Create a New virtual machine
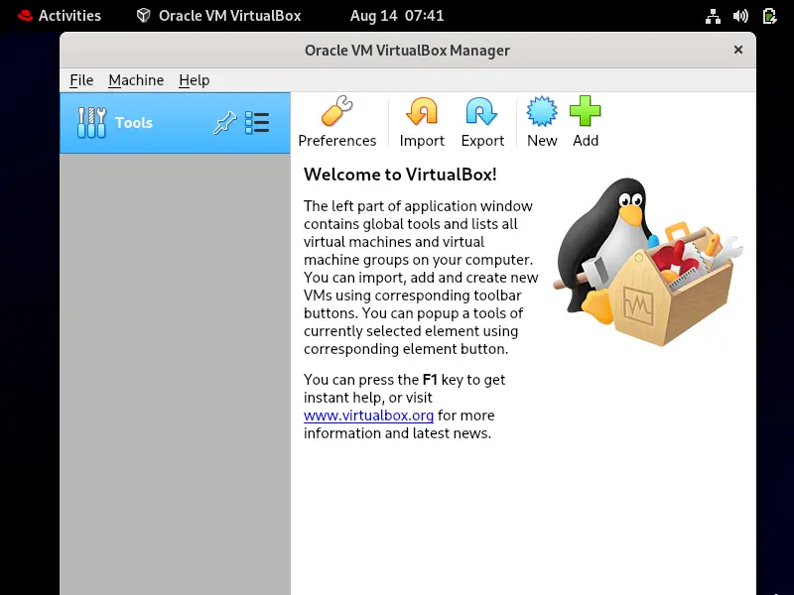Screen dimensions: 794x595 click(x=542, y=122)
